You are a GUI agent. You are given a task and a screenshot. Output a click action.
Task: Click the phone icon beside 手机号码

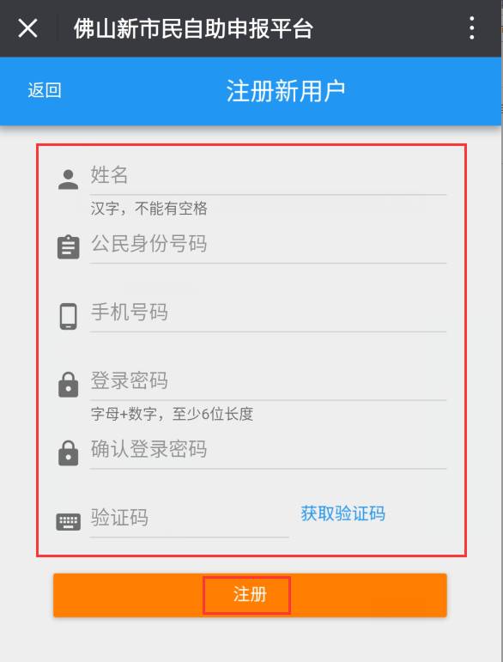(68, 316)
